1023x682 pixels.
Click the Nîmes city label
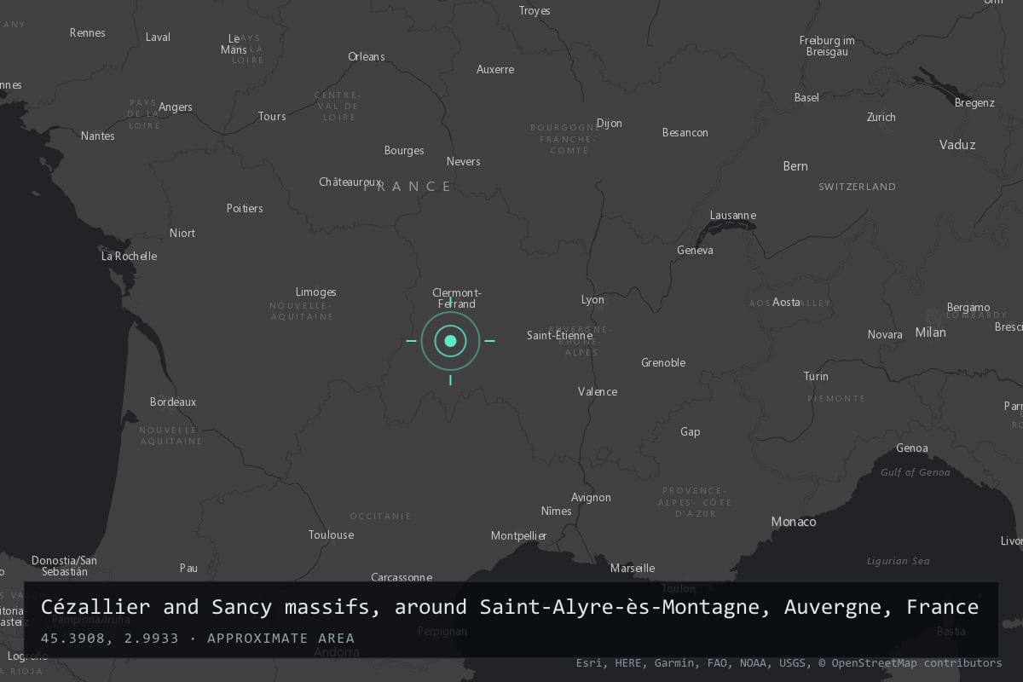[557, 511]
